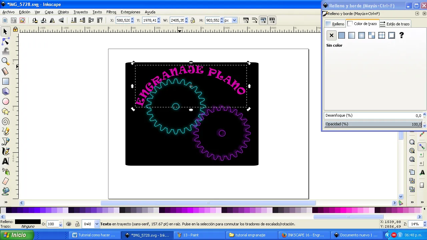Adjust Opacidad slider in dialog
This screenshot has height=240, width=427.
pos(373,124)
